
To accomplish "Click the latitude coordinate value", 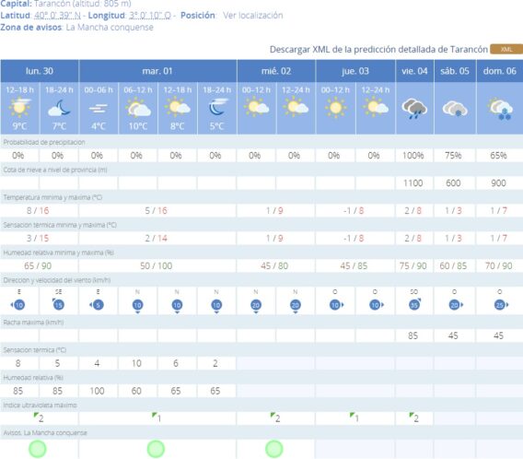I will (x=57, y=16).
